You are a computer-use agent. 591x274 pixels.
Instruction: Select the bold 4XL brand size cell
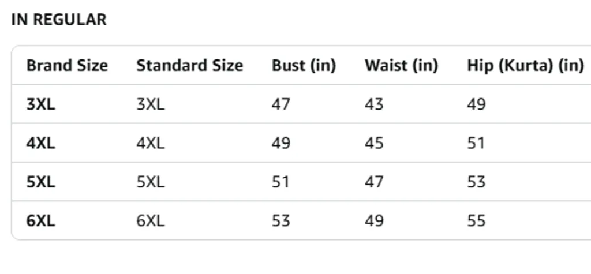pos(41,143)
